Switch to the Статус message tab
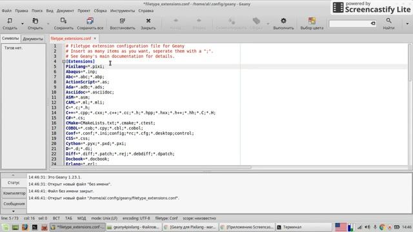This screenshot has height=232, width=413. point(14,182)
